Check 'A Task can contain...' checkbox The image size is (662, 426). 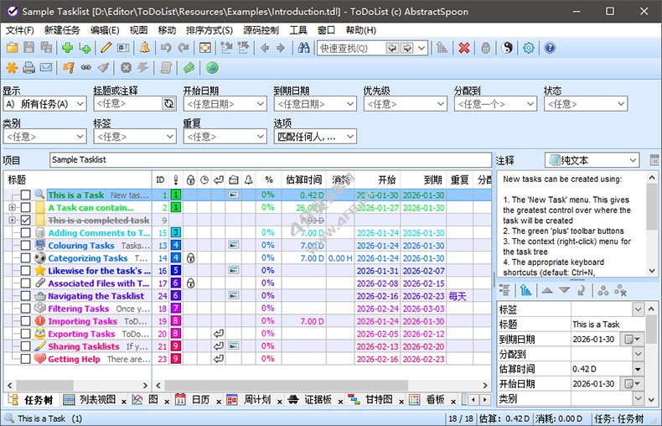pos(26,207)
